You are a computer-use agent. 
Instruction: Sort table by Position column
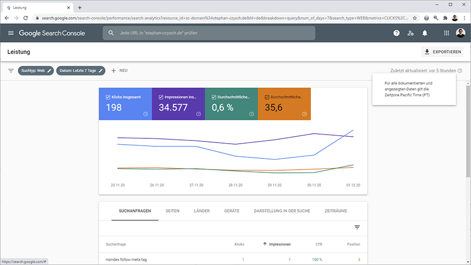[354, 244]
